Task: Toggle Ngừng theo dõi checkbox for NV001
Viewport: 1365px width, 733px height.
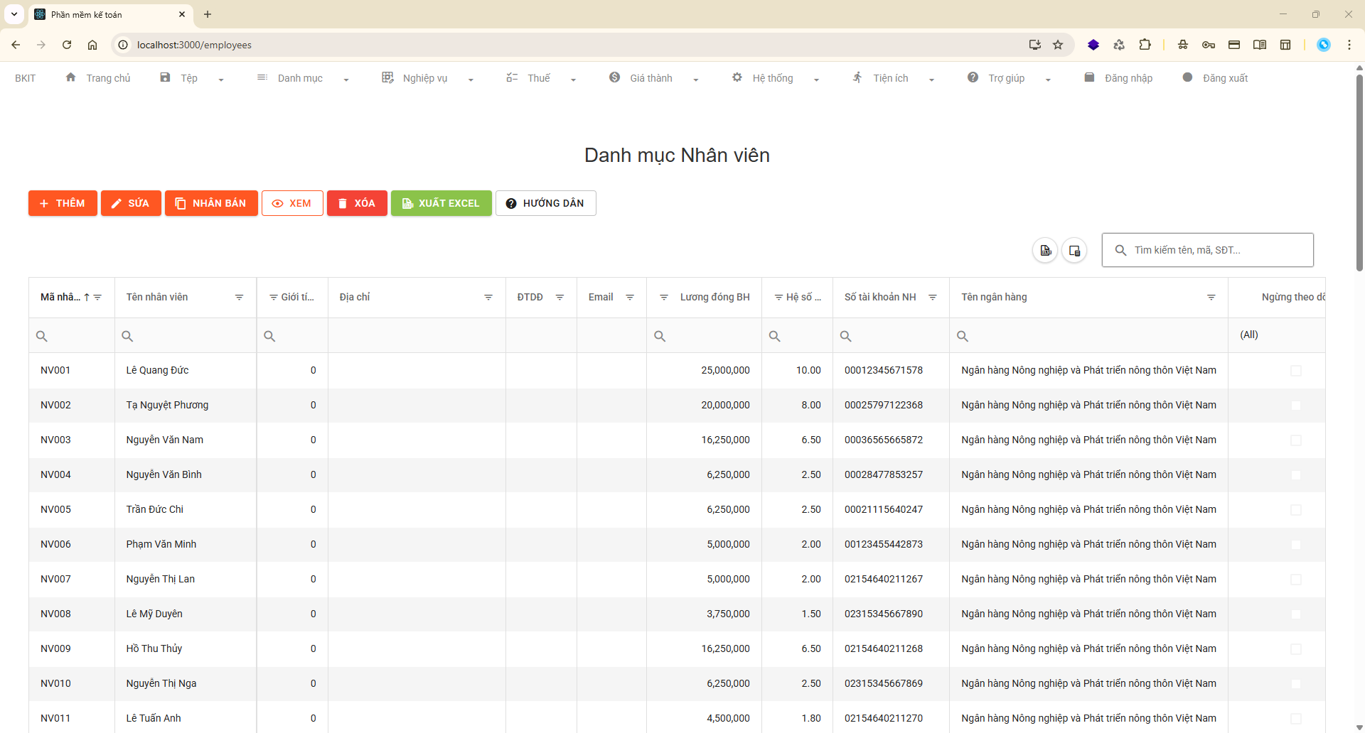Action: pos(1296,371)
